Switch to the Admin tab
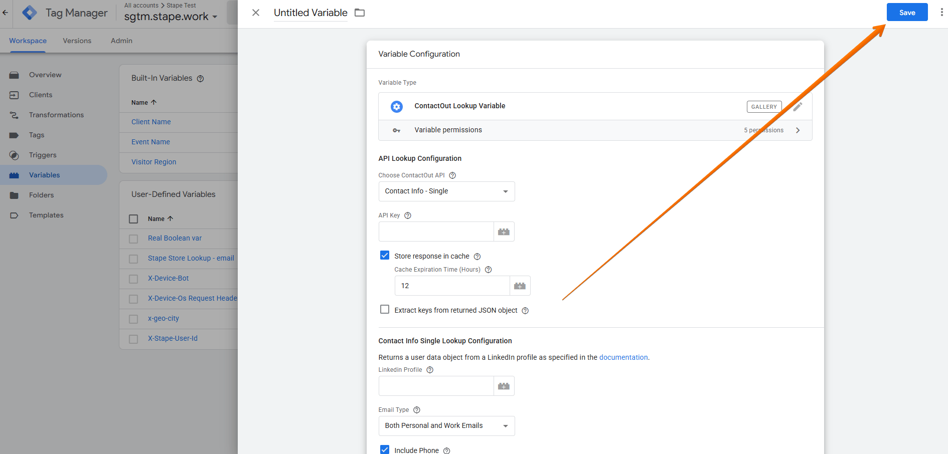This screenshot has height=454, width=948. coord(121,41)
